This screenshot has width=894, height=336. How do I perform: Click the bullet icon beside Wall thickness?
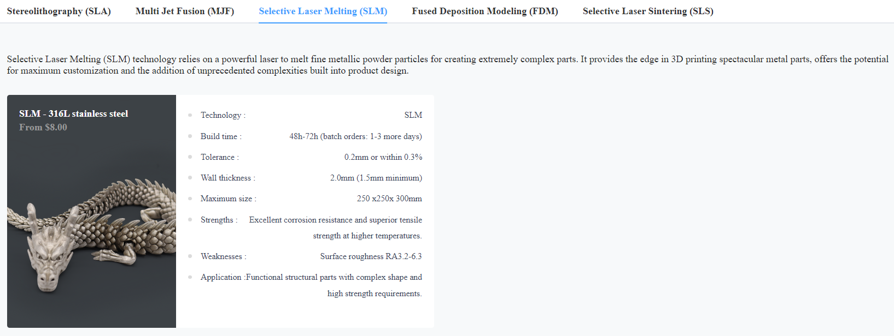coord(190,178)
